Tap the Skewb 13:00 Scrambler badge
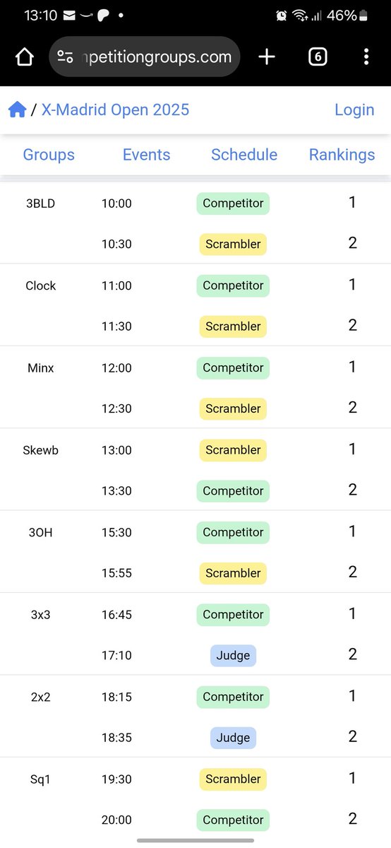The height and width of the screenshot is (848, 391). (233, 450)
